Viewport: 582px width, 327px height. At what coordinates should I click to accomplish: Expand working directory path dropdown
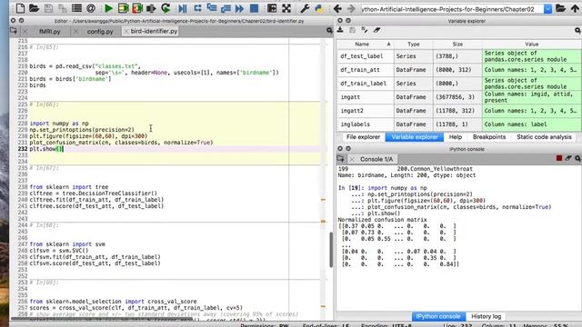(x=547, y=8)
